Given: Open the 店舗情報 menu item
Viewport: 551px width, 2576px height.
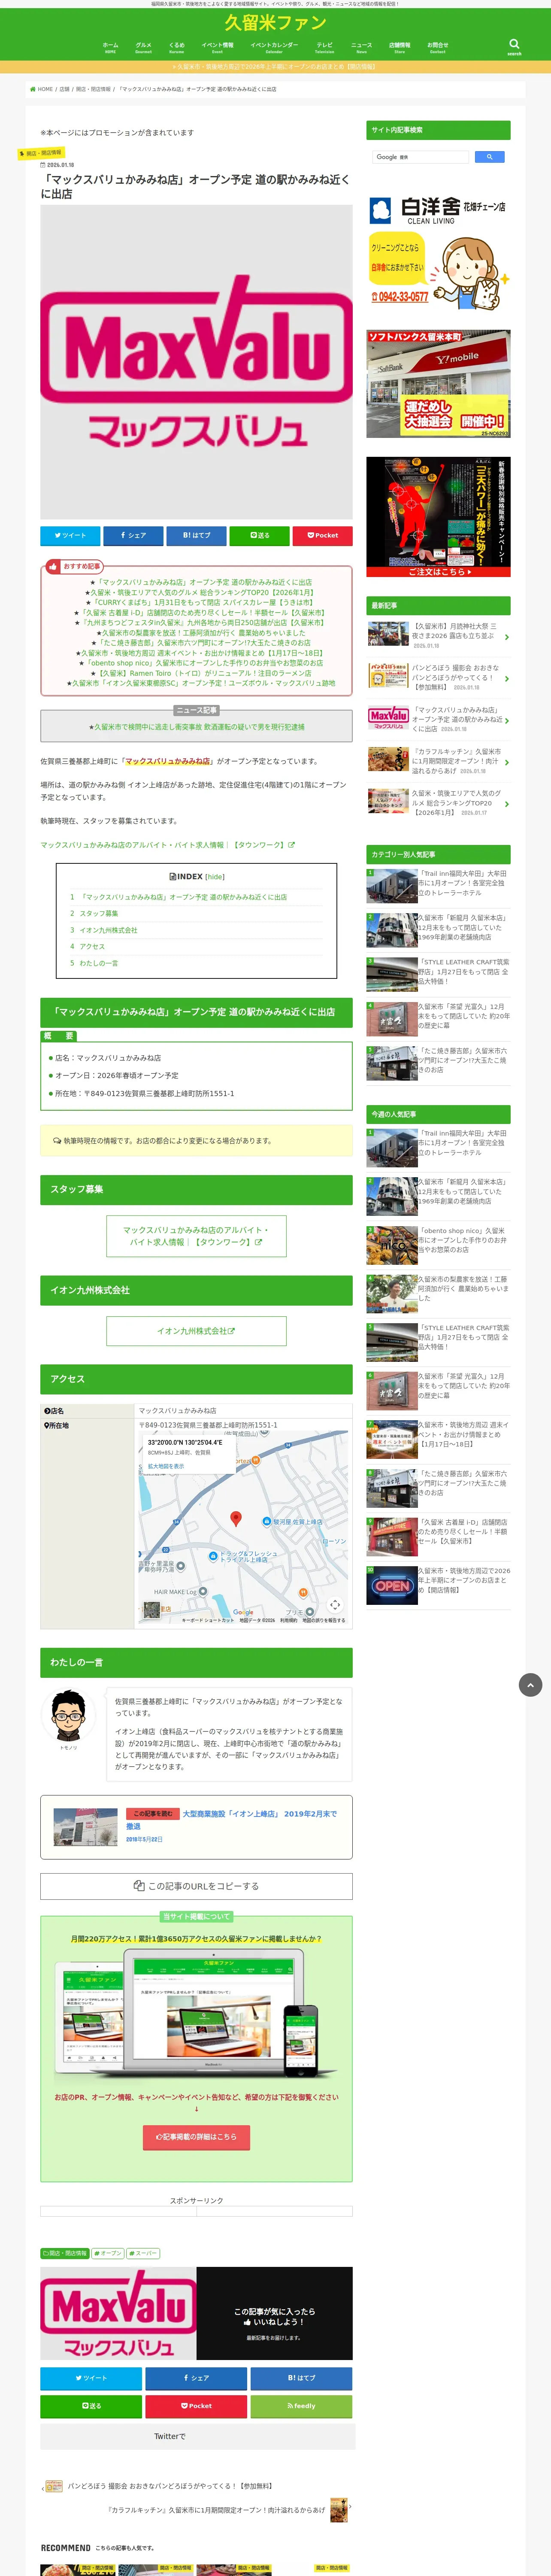Looking at the screenshot, I should click(399, 47).
